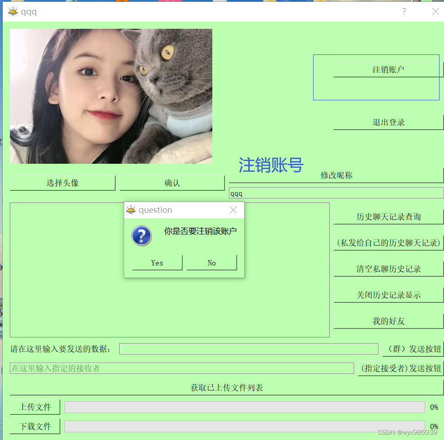This screenshot has width=444, height=440.
Task: Click the 注销账户 button
Action: coord(388,70)
